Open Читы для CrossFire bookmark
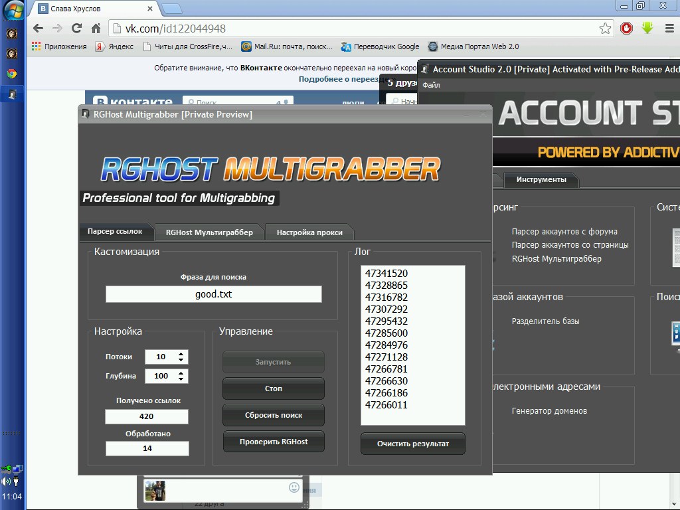 click(x=187, y=46)
